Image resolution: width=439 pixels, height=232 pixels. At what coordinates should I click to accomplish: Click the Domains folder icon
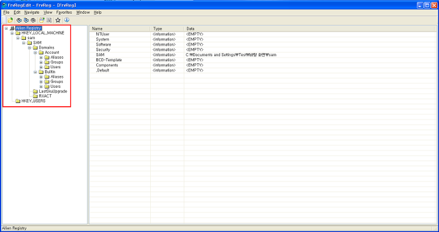tap(35, 47)
